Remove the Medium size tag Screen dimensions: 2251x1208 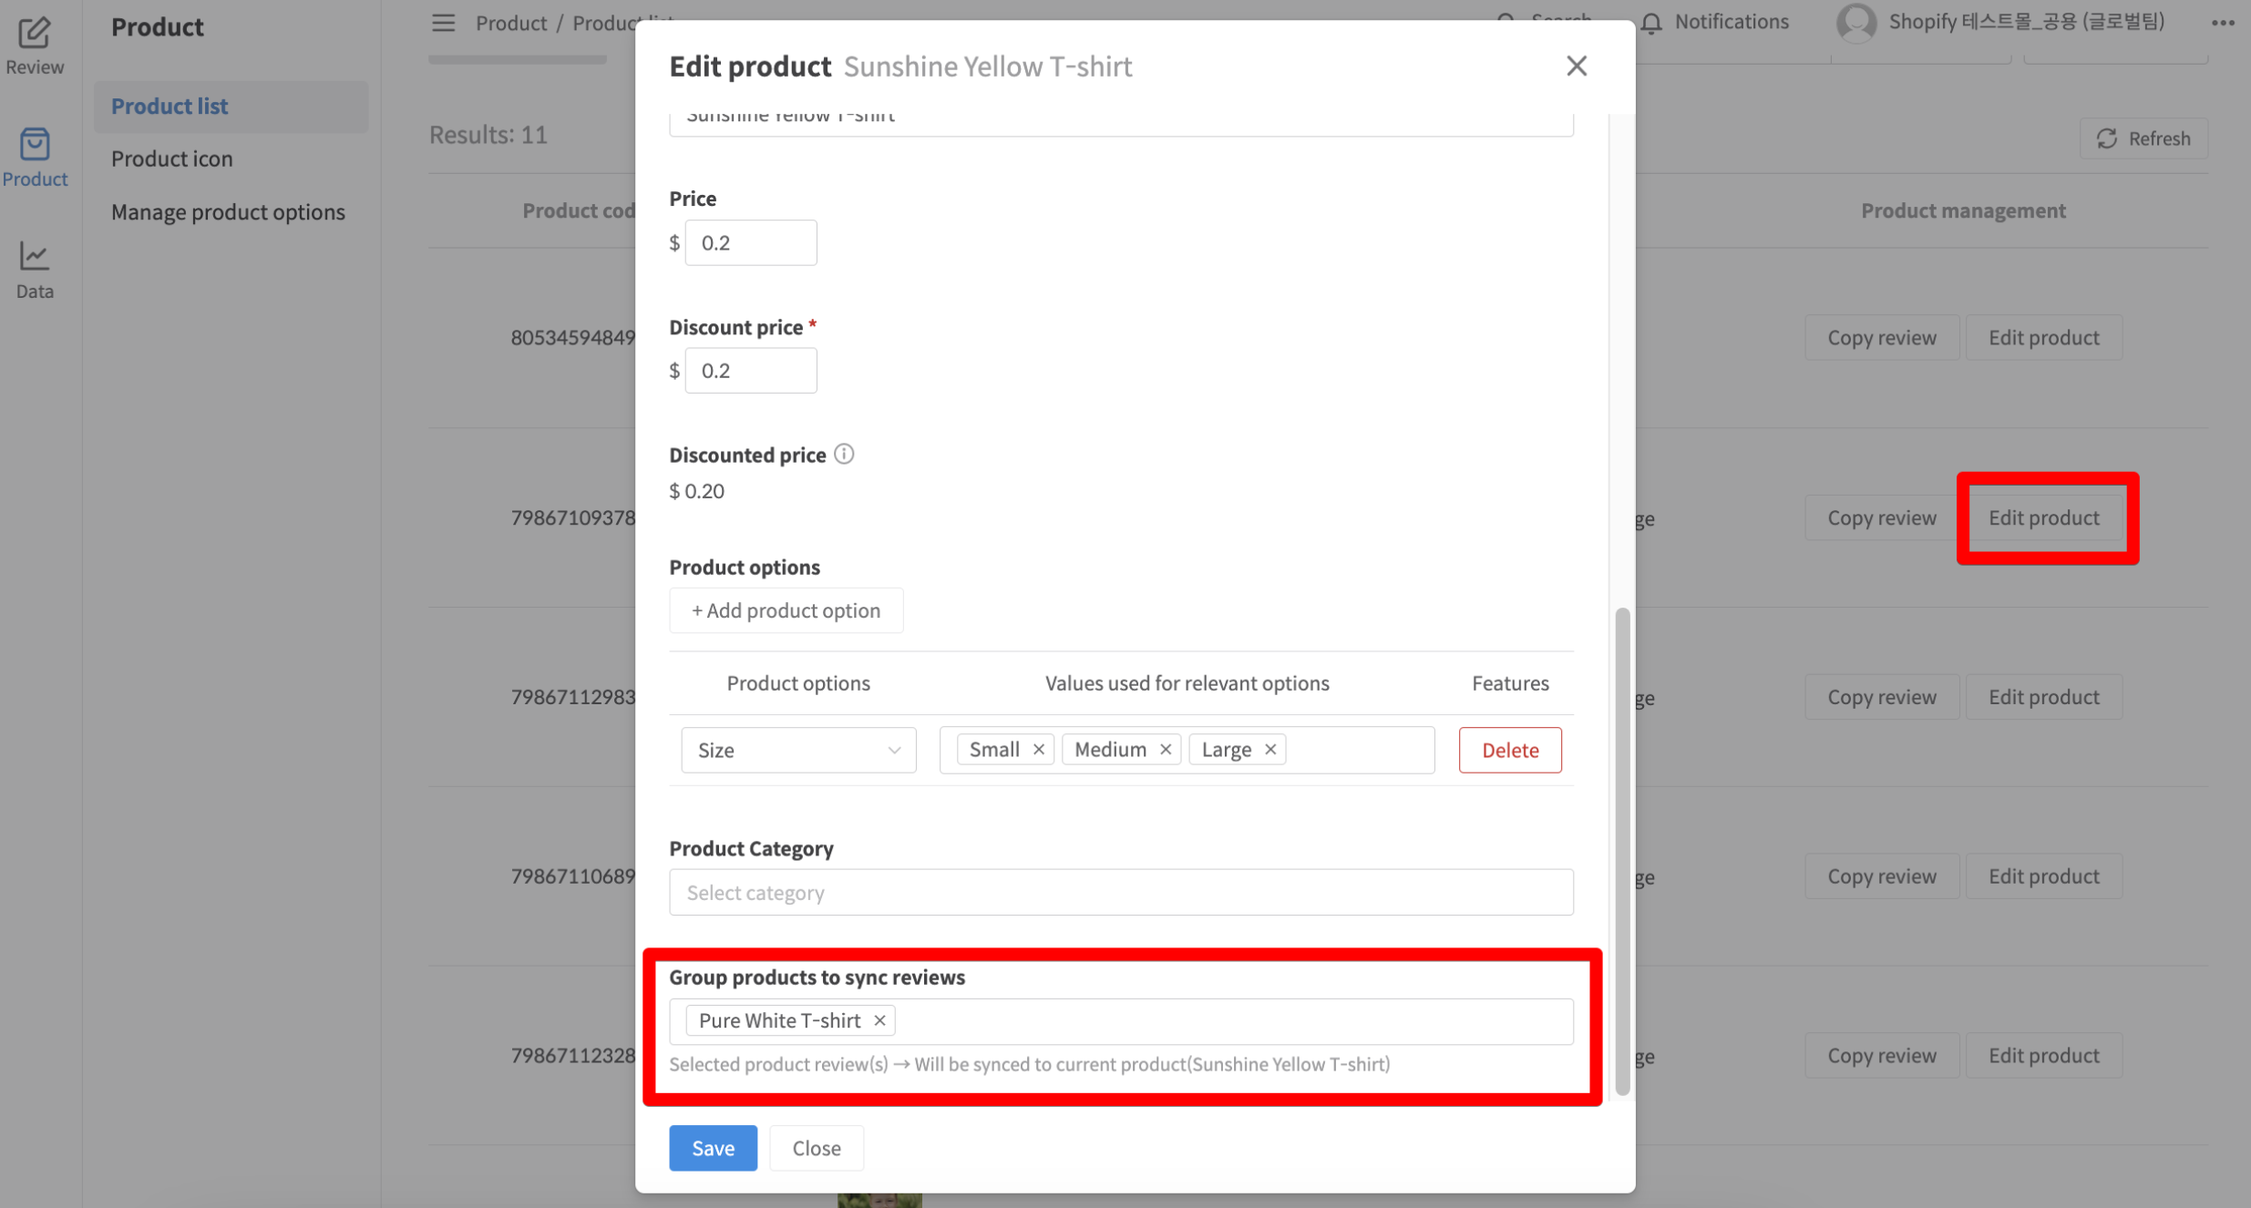click(x=1165, y=749)
